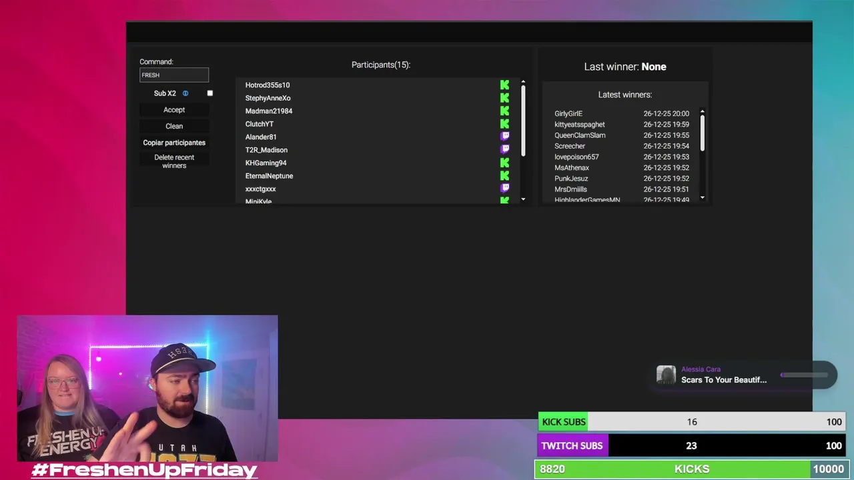This screenshot has height=480, width=854.
Task: Click the #FreshenUpFriday banner text
Action: click(x=144, y=470)
